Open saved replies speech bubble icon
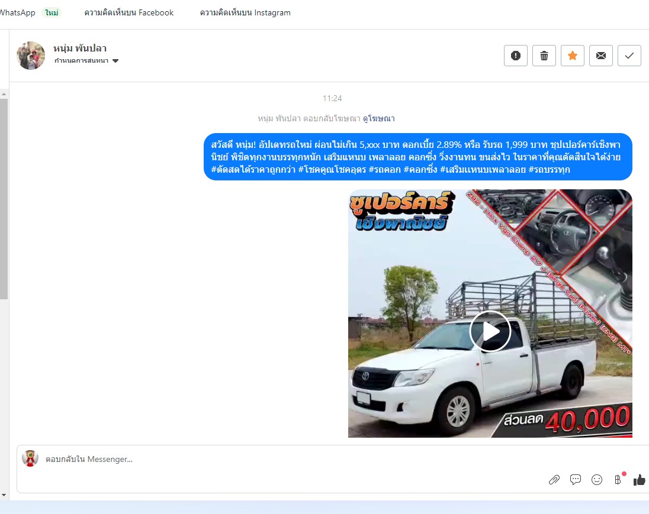Screen dimensions: 649x514 576,480
